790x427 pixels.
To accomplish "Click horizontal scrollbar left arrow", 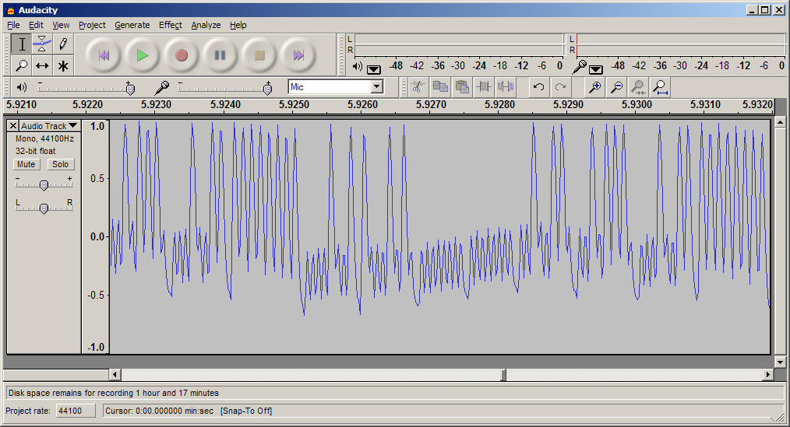I will (x=115, y=374).
